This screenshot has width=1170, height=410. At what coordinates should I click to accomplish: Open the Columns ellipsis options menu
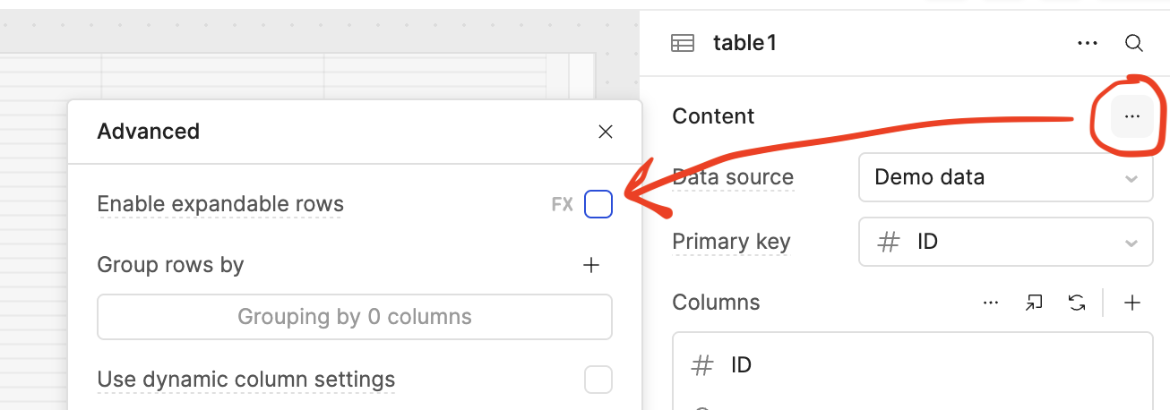991,303
